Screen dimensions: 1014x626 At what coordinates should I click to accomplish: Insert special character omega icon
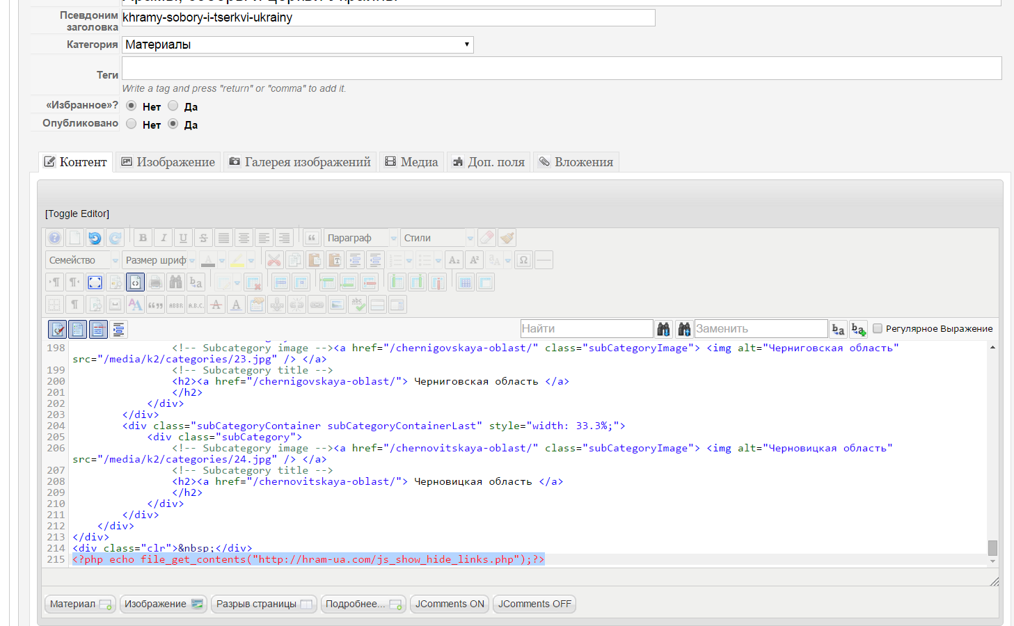tap(524, 260)
